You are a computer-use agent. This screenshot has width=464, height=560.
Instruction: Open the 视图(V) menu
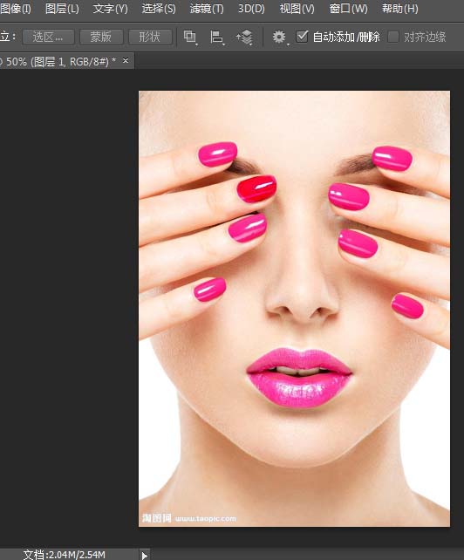pos(297,9)
